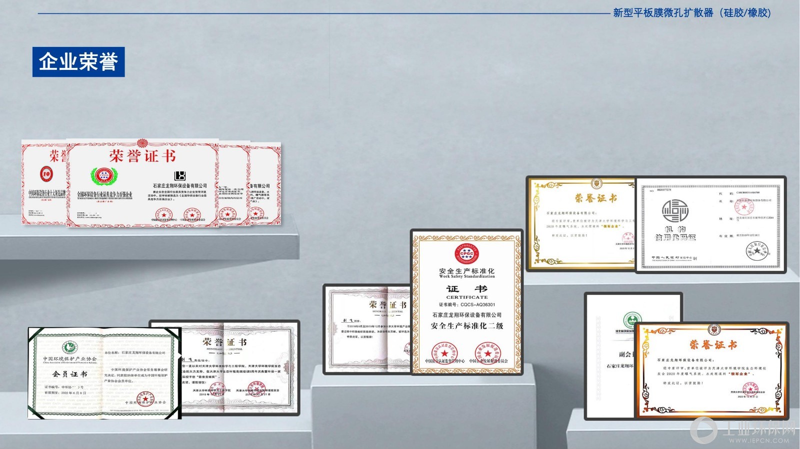Screen dimensions: 800x449
Task: Open the orange-framed 荣誉证书 certificate
Action: 712,370
